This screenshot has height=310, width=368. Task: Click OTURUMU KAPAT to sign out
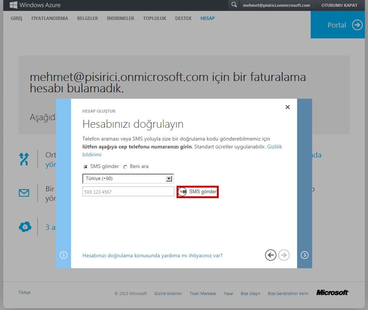[x=339, y=5]
